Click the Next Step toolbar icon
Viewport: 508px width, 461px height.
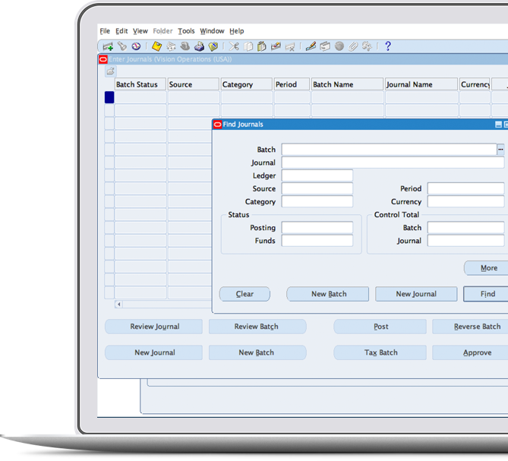point(171,46)
